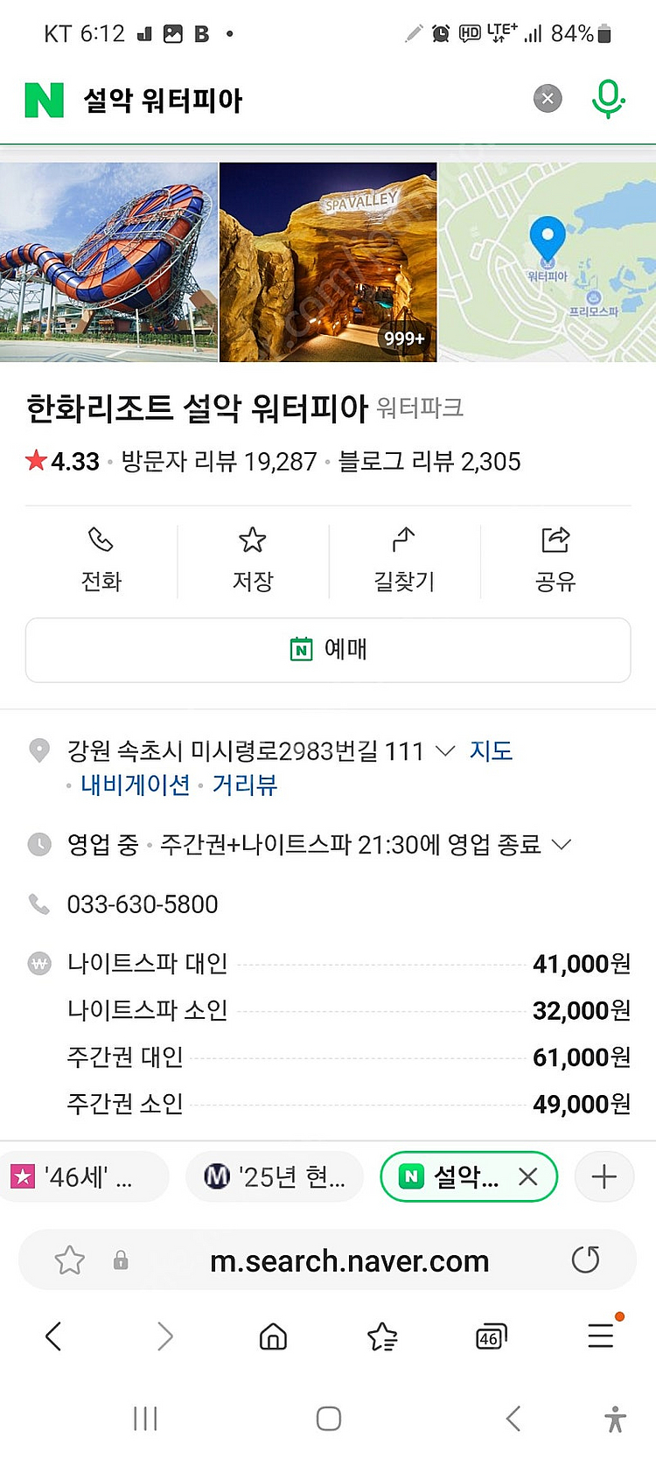Clear the search text with X icon
656x1458 pixels.
click(x=548, y=99)
